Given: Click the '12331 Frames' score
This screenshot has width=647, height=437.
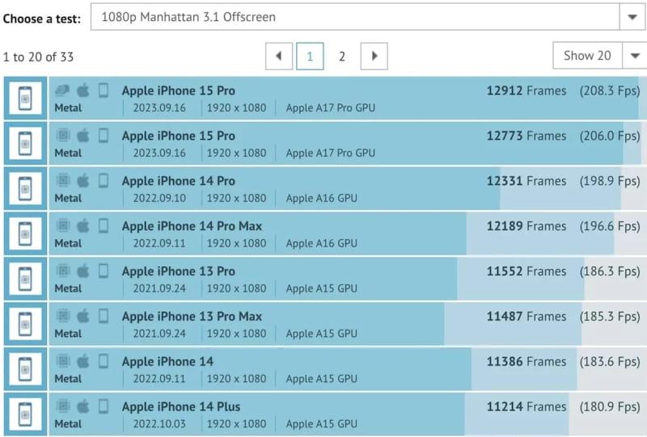Looking at the screenshot, I should coord(526,181).
